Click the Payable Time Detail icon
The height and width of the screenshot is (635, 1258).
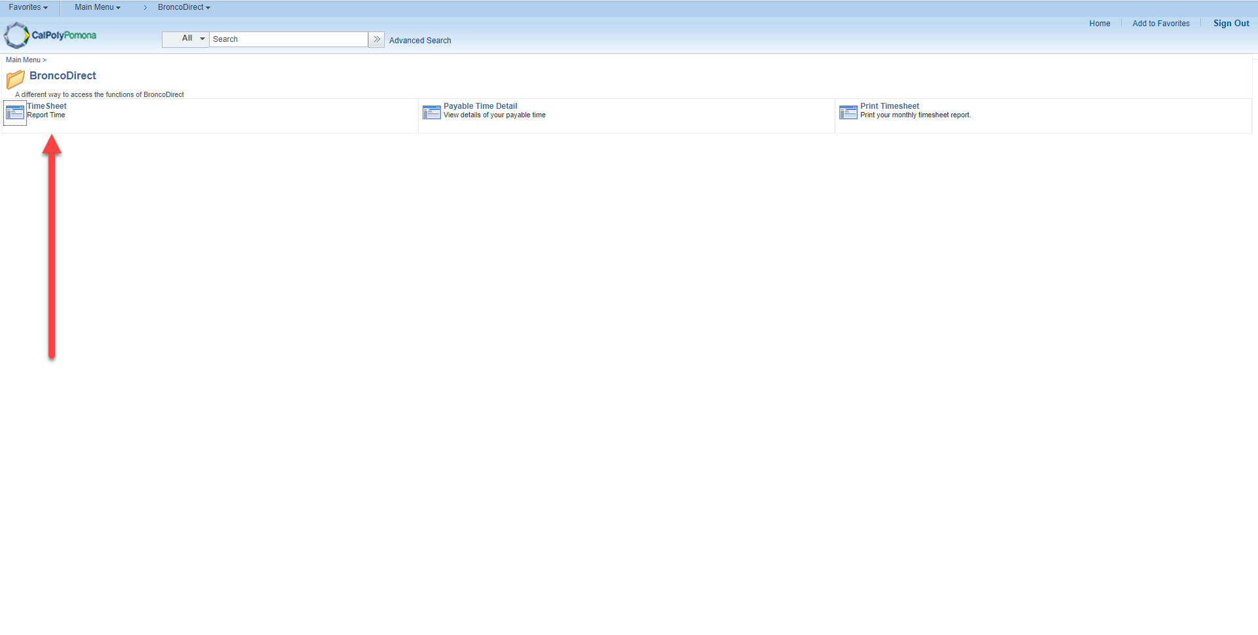click(431, 112)
